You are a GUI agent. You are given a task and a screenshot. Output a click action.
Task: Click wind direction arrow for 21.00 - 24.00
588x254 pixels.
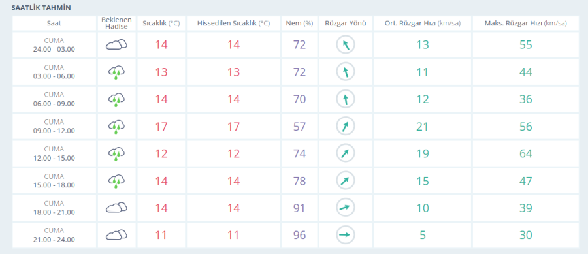[x=346, y=235]
